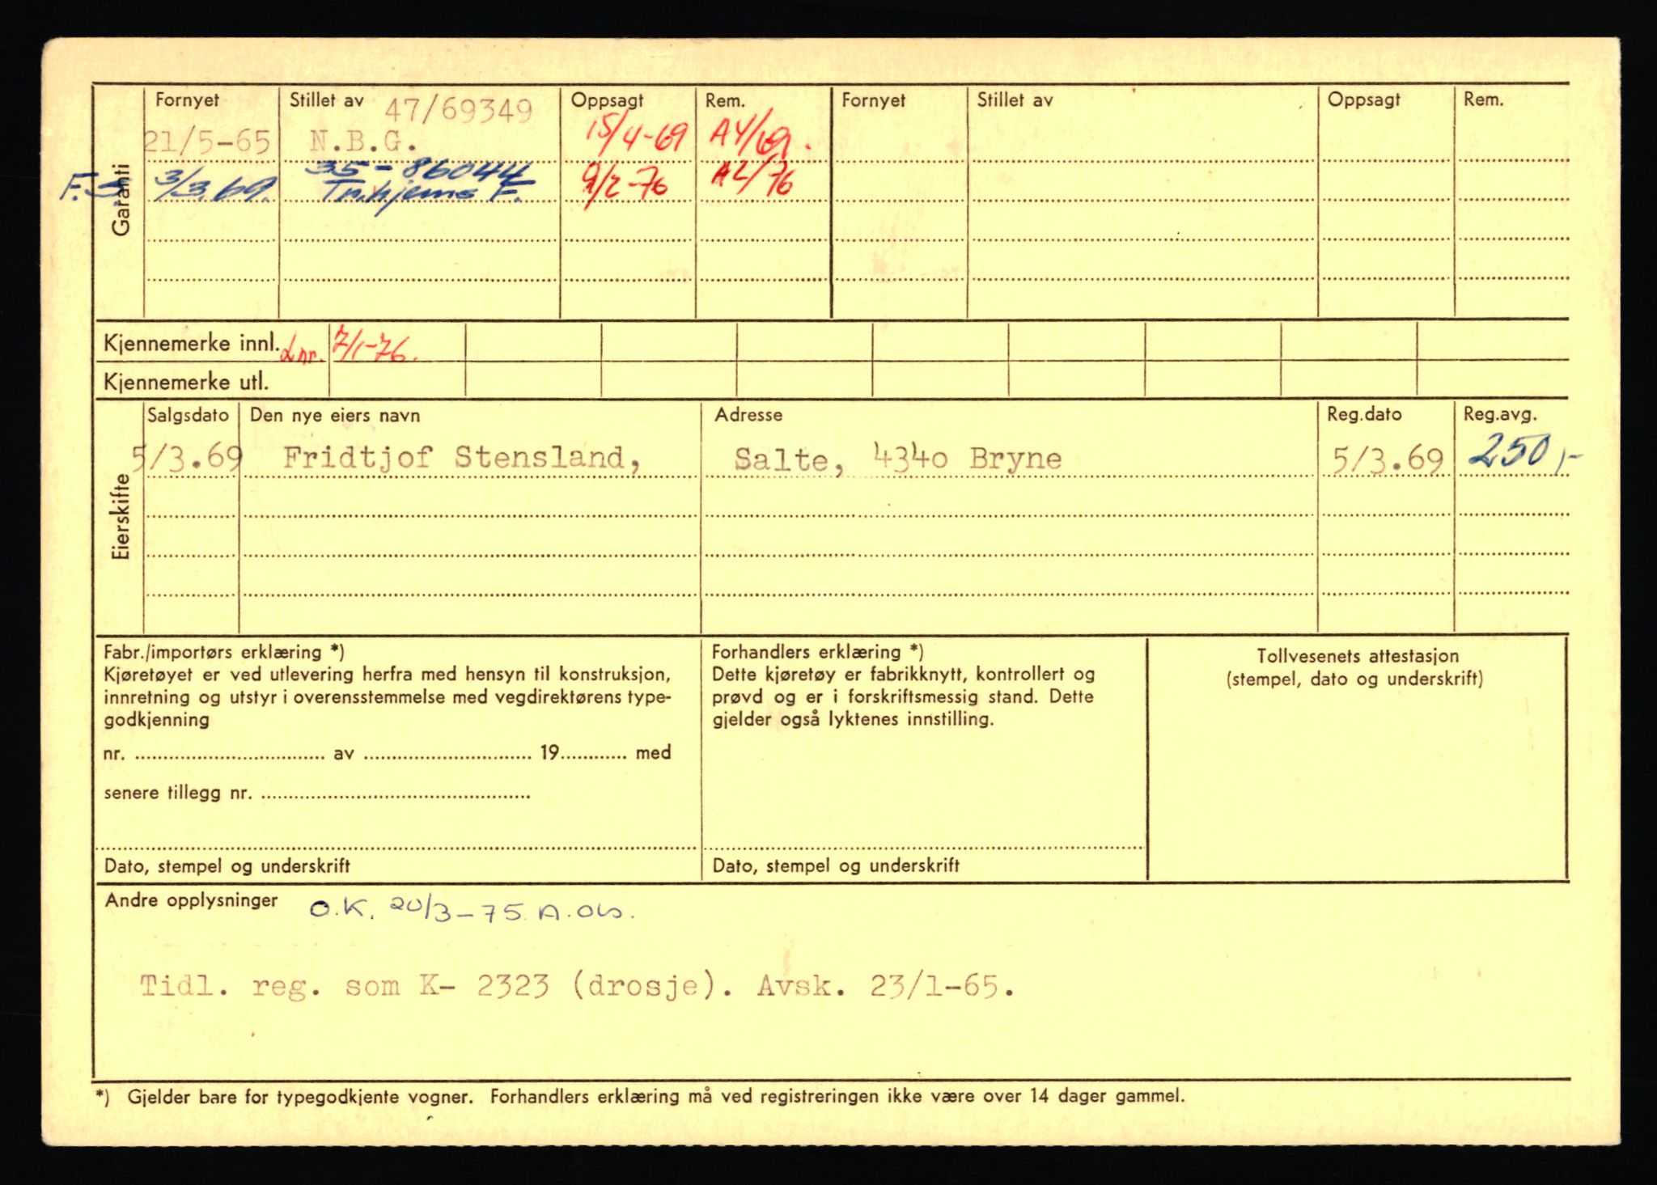
Task: Select the date 21/5-65 under Fornyet
Action: coord(207,142)
